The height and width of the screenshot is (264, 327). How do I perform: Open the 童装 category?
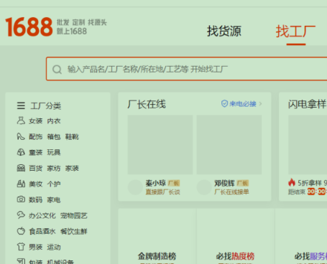tap(36, 153)
